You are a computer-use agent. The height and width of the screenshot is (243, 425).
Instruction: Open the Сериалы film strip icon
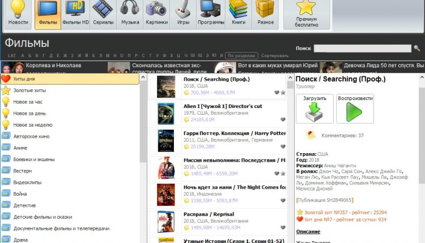click(103, 14)
